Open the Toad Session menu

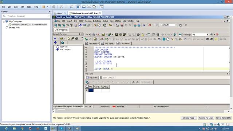coord(88,21)
